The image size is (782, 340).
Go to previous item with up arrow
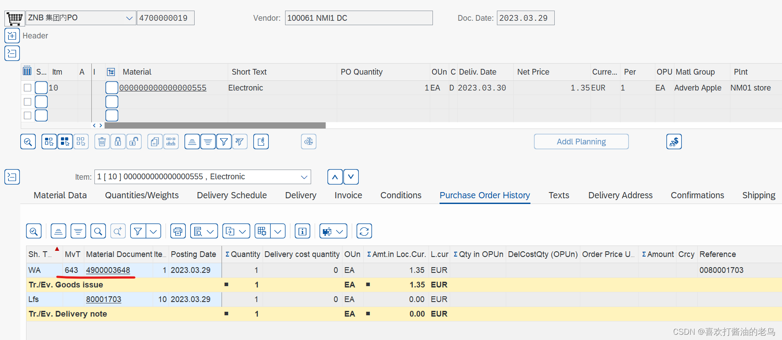coord(335,177)
